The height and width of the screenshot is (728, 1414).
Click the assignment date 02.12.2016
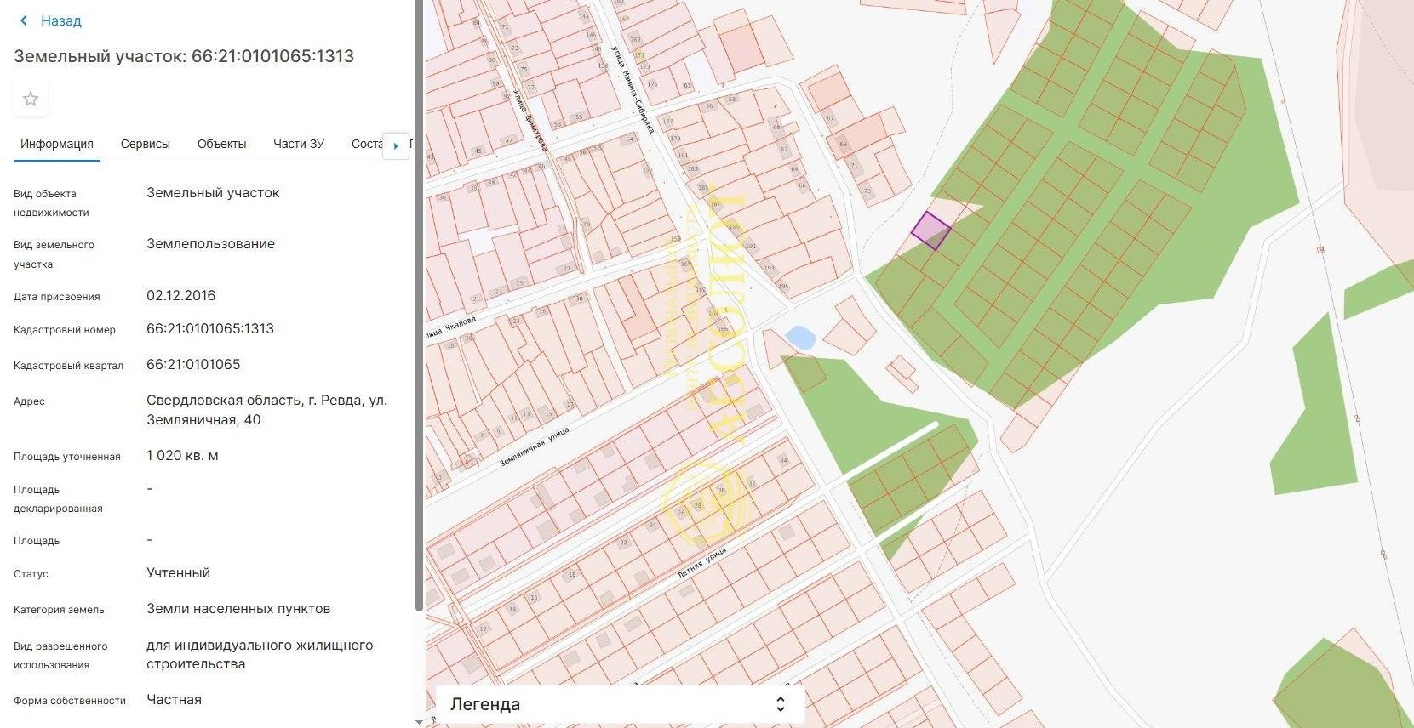click(181, 296)
